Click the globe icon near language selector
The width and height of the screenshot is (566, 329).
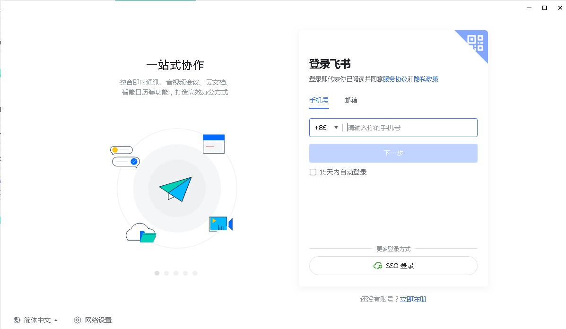click(17, 320)
